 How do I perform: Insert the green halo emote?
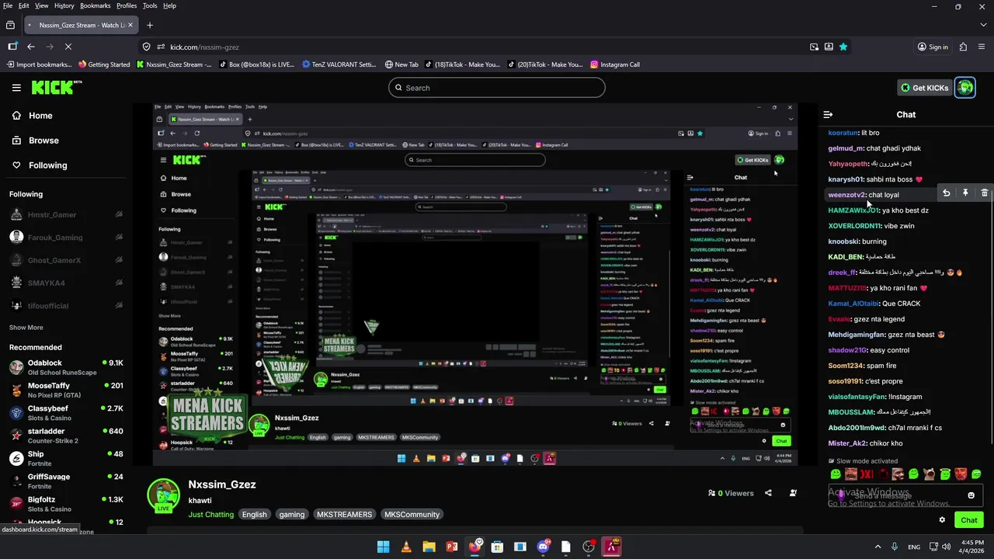pos(945,474)
